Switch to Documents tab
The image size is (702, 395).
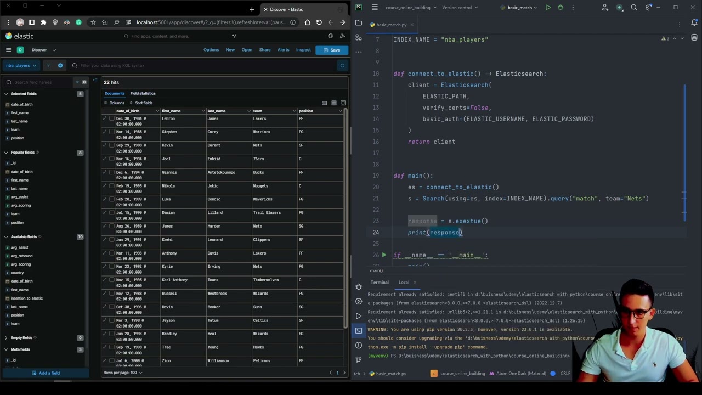pos(115,94)
